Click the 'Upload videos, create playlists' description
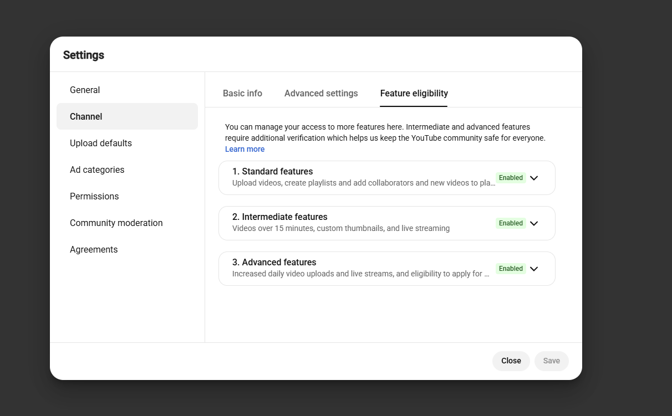 364,183
